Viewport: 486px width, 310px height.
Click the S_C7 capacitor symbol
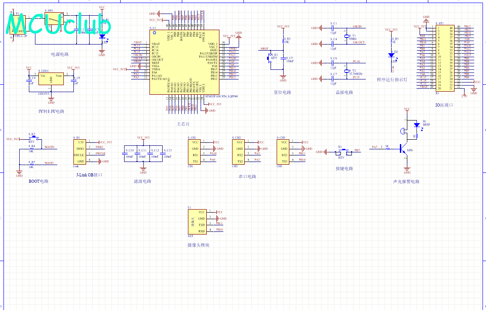333,79
